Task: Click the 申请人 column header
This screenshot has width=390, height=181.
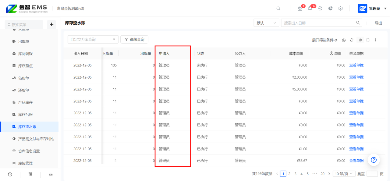Action: 164,53
